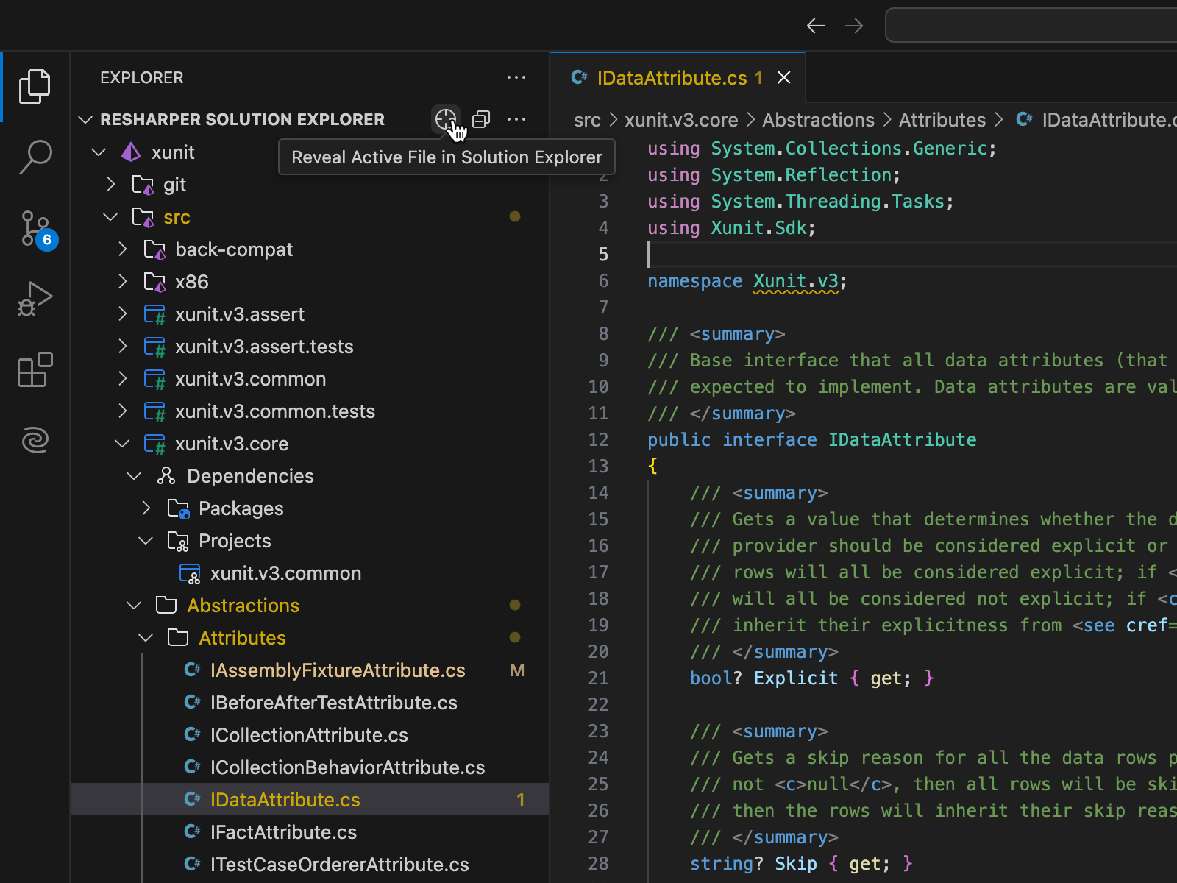
Task: Click the command center search box
Action: (x=1030, y=26)
